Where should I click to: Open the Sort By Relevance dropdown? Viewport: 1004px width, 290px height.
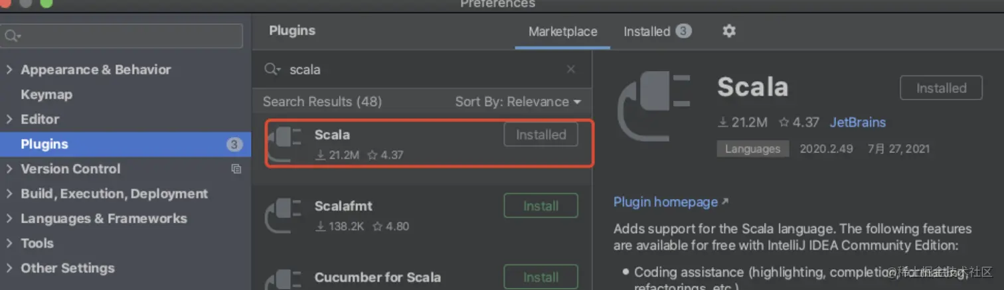click(517, 102)
